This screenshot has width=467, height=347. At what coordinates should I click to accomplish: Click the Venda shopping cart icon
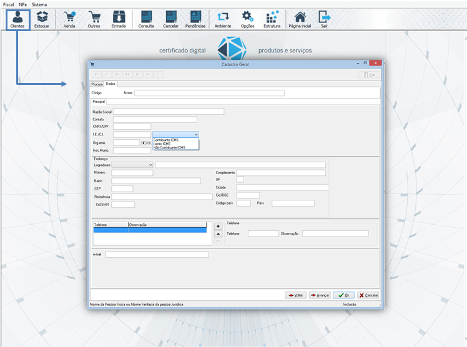click(x=70, y=19)
